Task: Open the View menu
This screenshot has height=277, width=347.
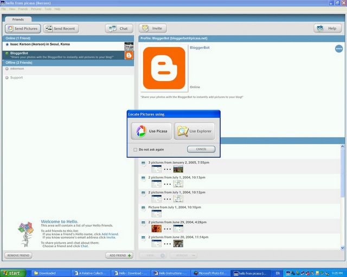Action: coord(12,9)
